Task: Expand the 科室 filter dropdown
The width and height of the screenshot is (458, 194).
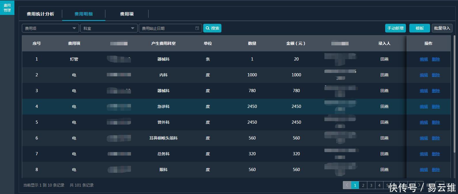Action: tap(109, 28)
